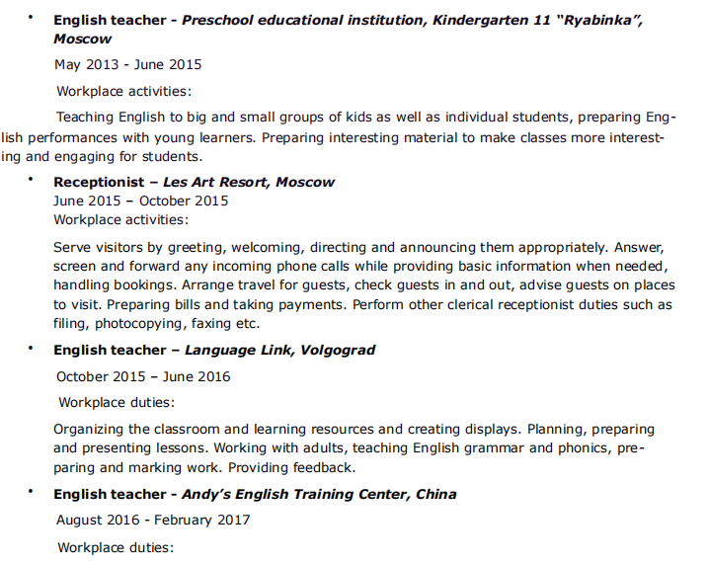Screen dimensions: 708x565
Task: Click the text 'filing, photocopying, faxing etc.'
Action: (157, 323)
